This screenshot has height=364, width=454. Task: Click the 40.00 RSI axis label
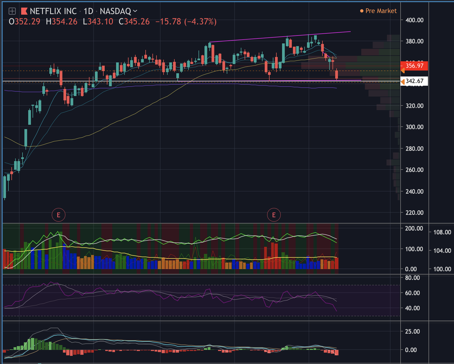click(x=412, y=308)
